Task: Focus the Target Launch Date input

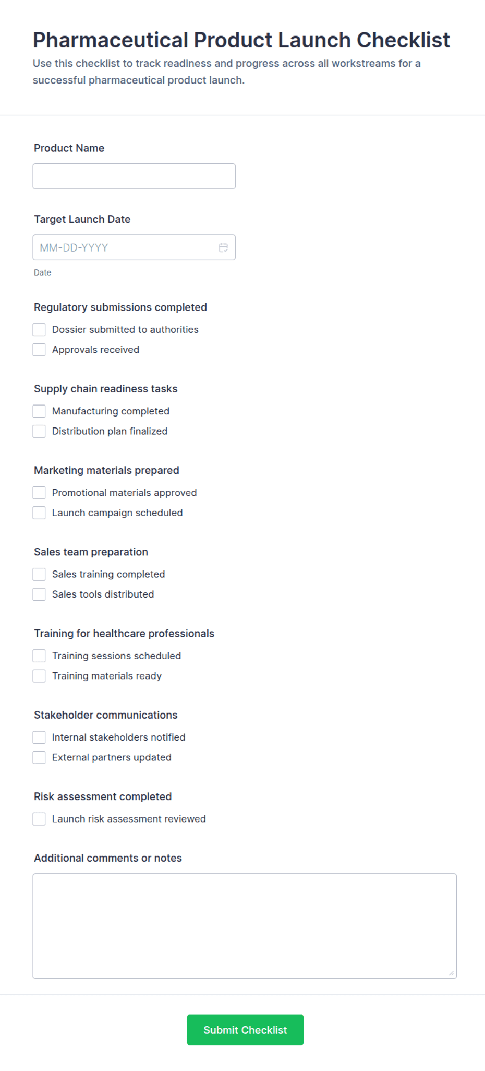Action: pyautogui.click(x=134, y=247)
